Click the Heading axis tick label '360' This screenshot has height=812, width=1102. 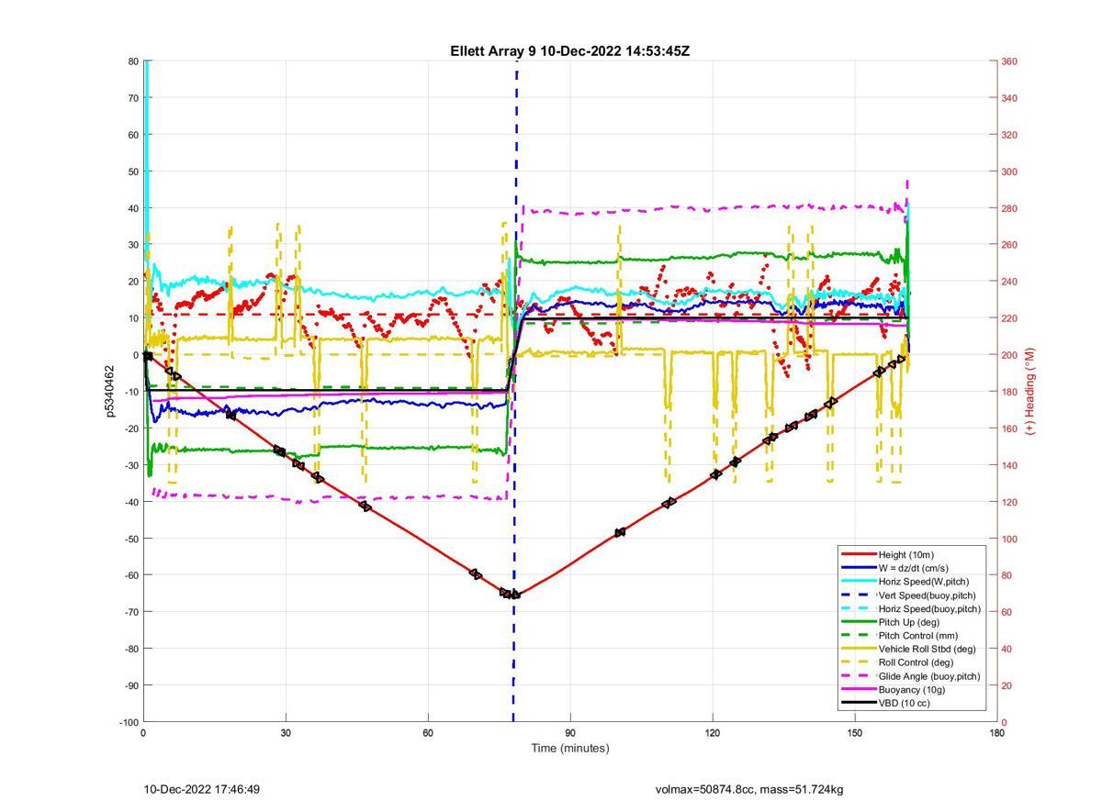(1009, 61)
